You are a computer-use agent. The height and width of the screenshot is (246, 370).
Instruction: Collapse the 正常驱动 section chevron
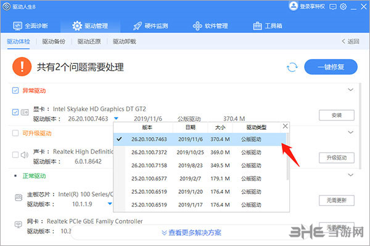(351, 175)
